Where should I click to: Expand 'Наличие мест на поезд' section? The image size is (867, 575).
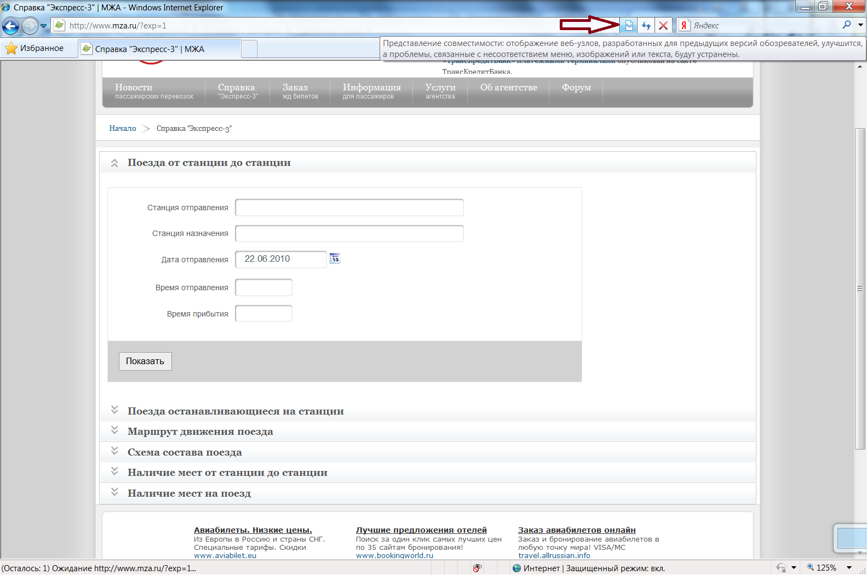(114, 493)
